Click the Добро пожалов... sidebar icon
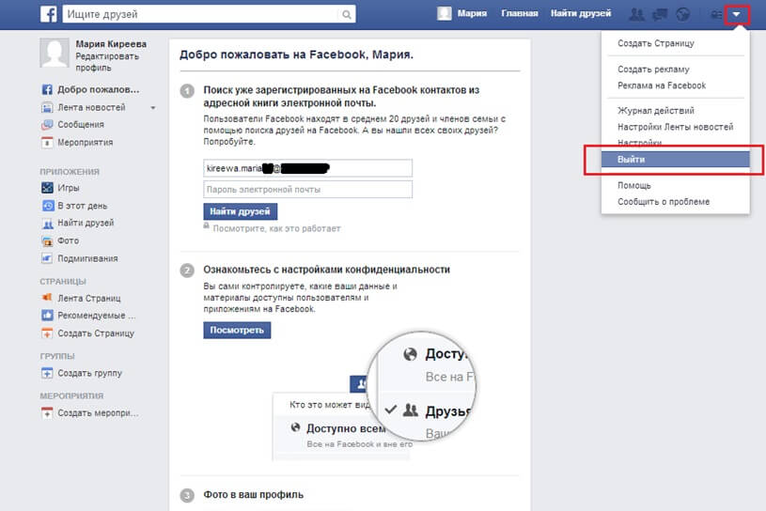 [x=47, y=90]
